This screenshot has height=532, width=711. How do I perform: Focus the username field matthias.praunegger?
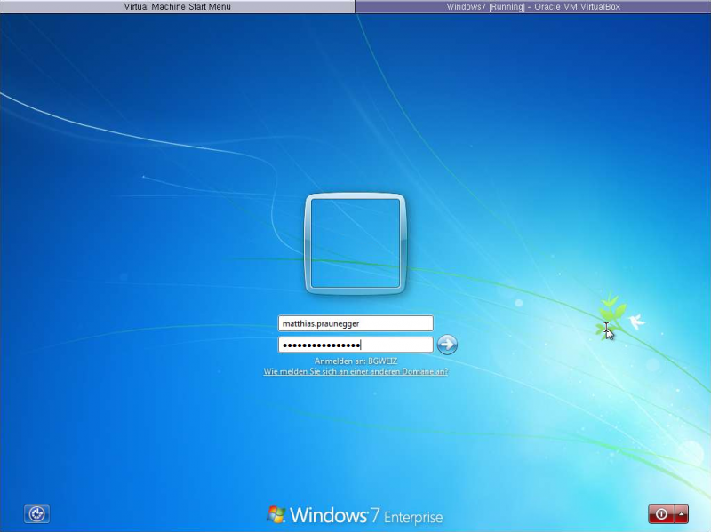tap(355, 323)
